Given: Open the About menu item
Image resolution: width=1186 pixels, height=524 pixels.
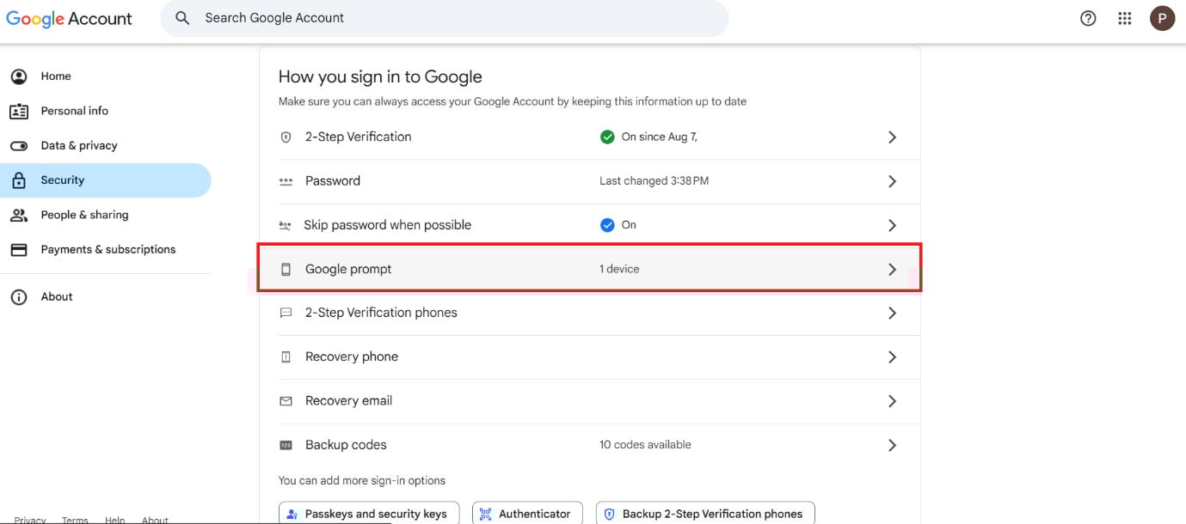Looking at the screenshot, I should pyautogui.click(x=105, y=297).
